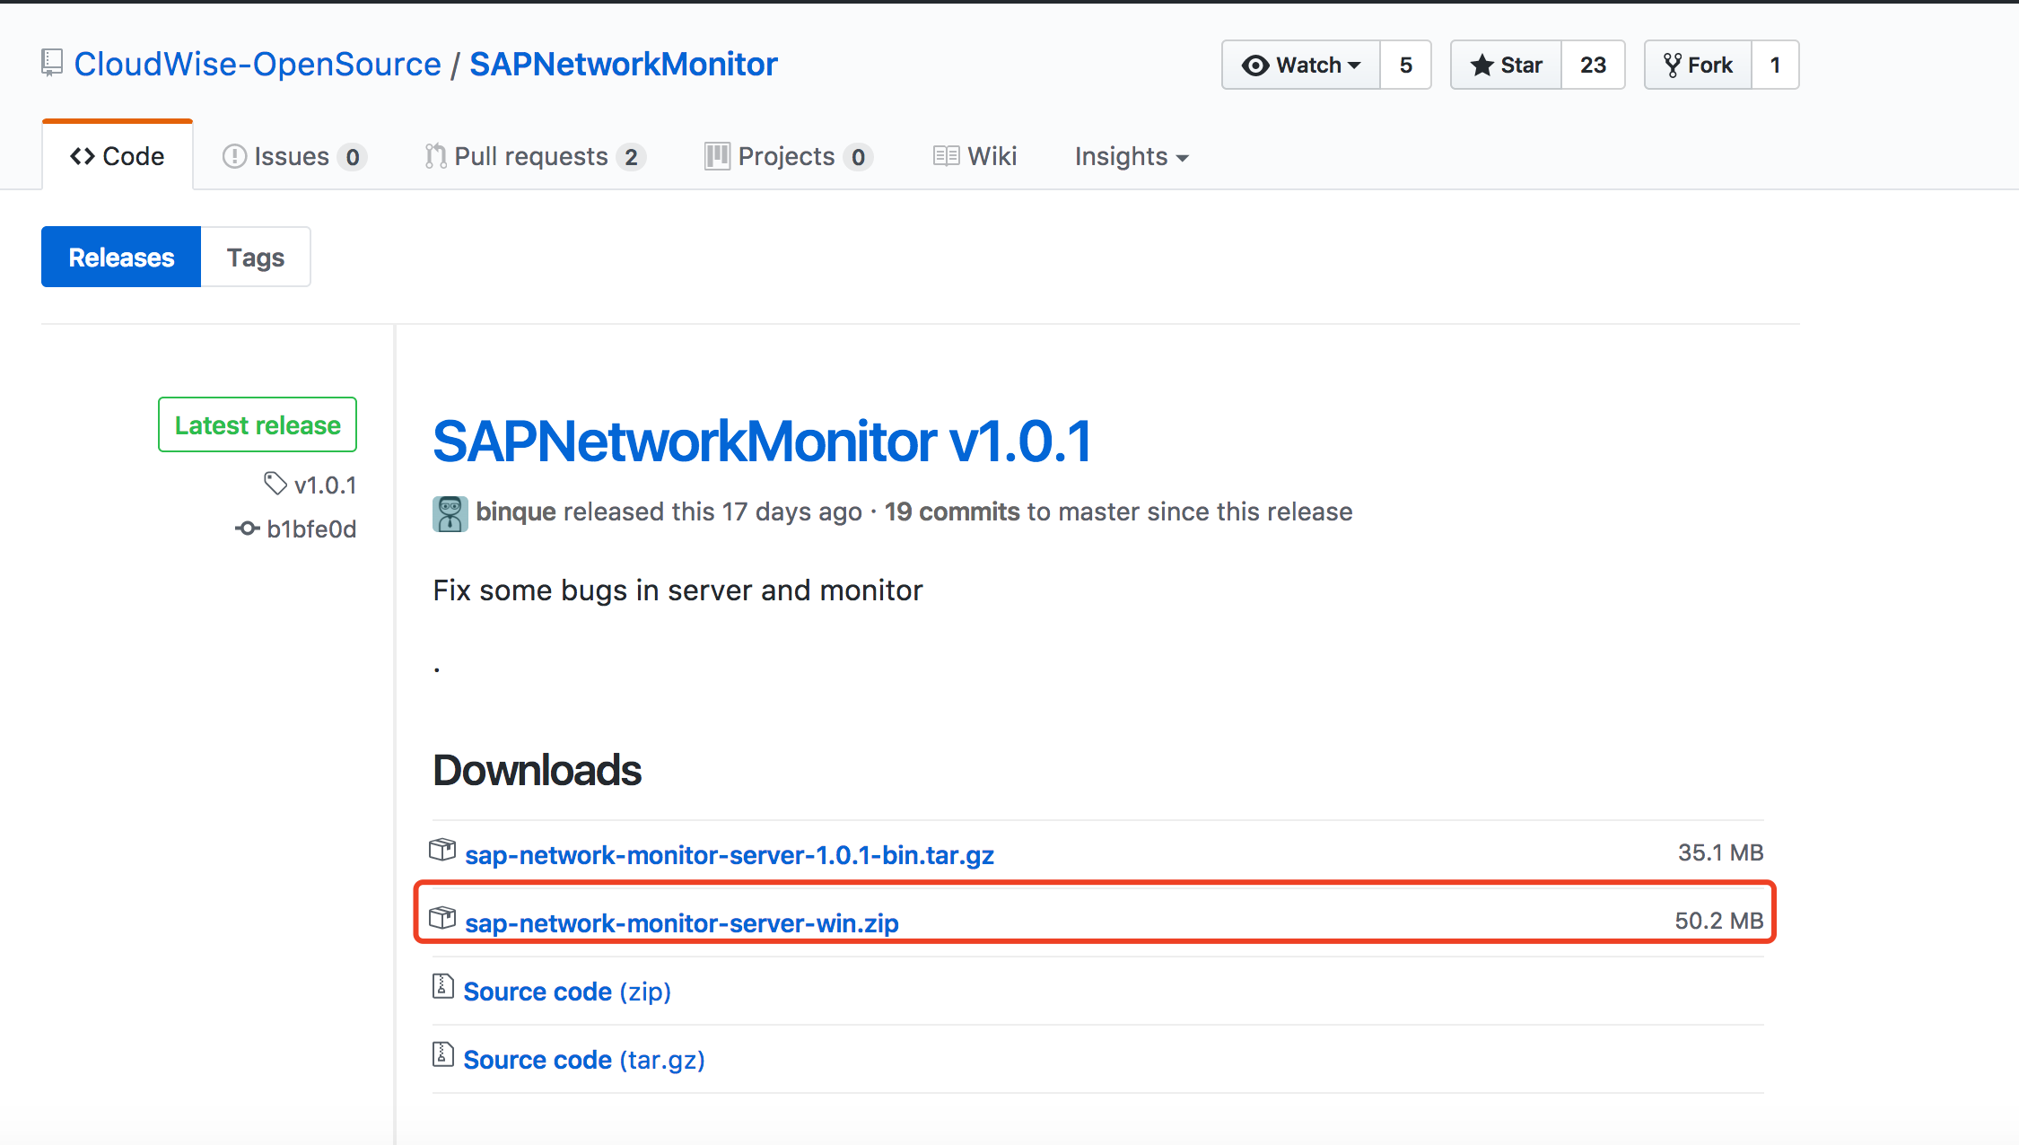
Task: Switch to the Tags view
Action: [x=256, y=258]
